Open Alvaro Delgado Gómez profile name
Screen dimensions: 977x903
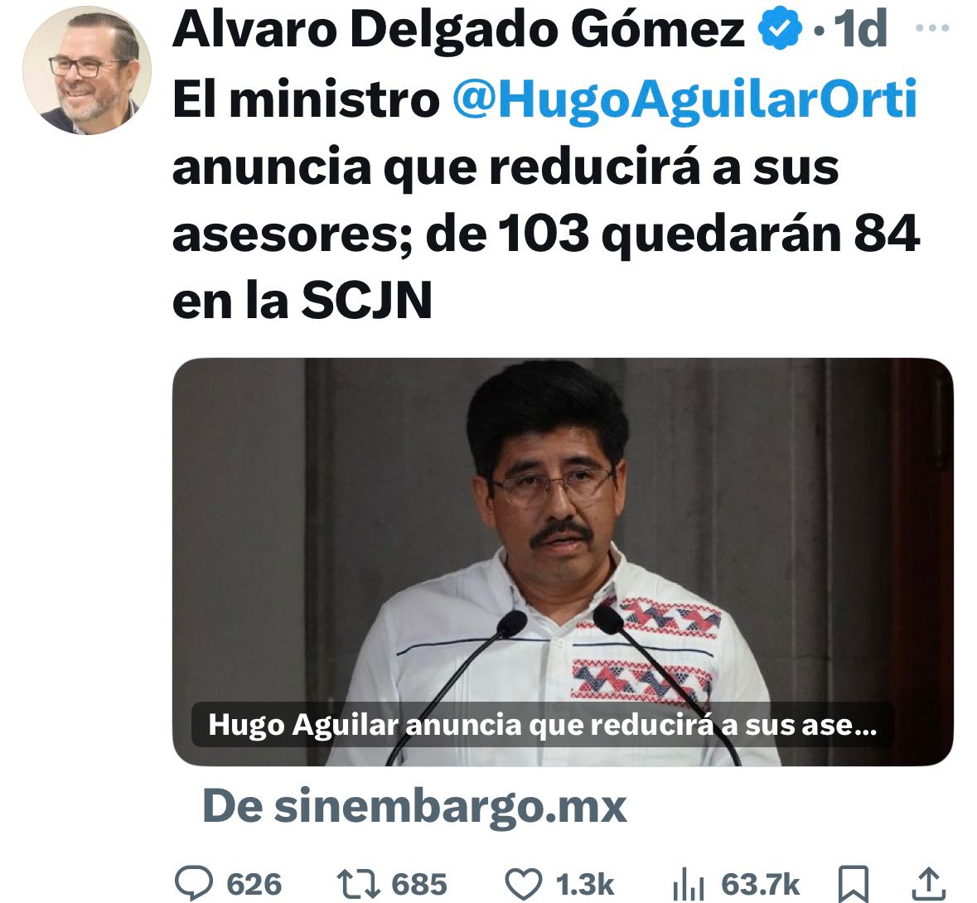[x=458, y=29]
